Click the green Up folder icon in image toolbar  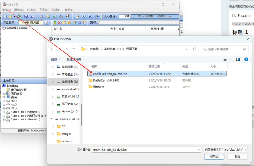[55, 22]
